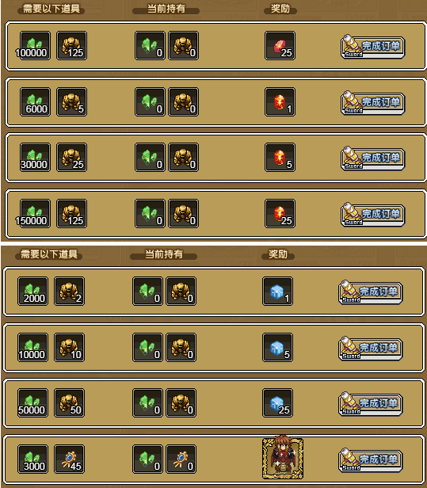Image resolution: width=427 pixels, height=488 pixels.
Task: Click the green crystal icon requiring 6000
Action: tap(35, 101)
